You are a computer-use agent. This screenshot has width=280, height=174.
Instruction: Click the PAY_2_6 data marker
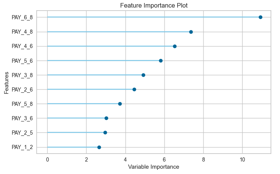click(x=134, y=89)
